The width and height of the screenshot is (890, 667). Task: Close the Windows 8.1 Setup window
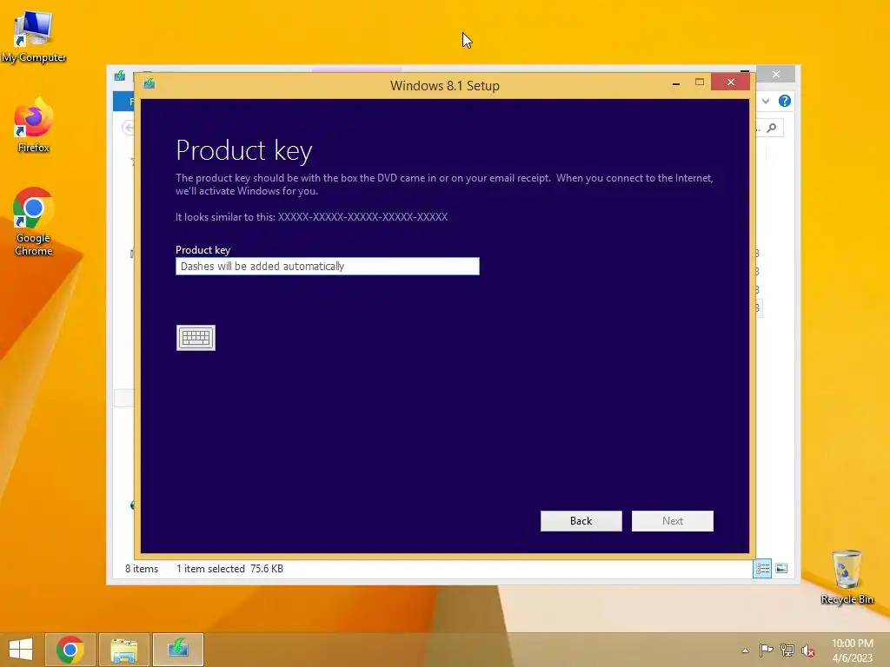pos(730,83)
